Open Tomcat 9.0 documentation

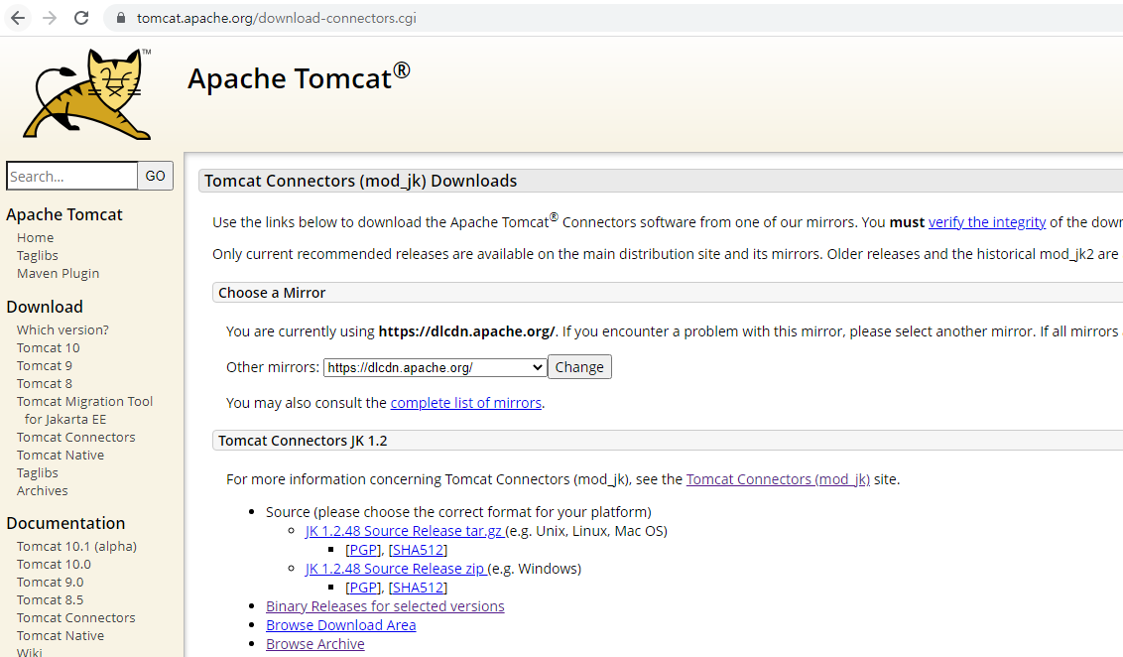51,582
